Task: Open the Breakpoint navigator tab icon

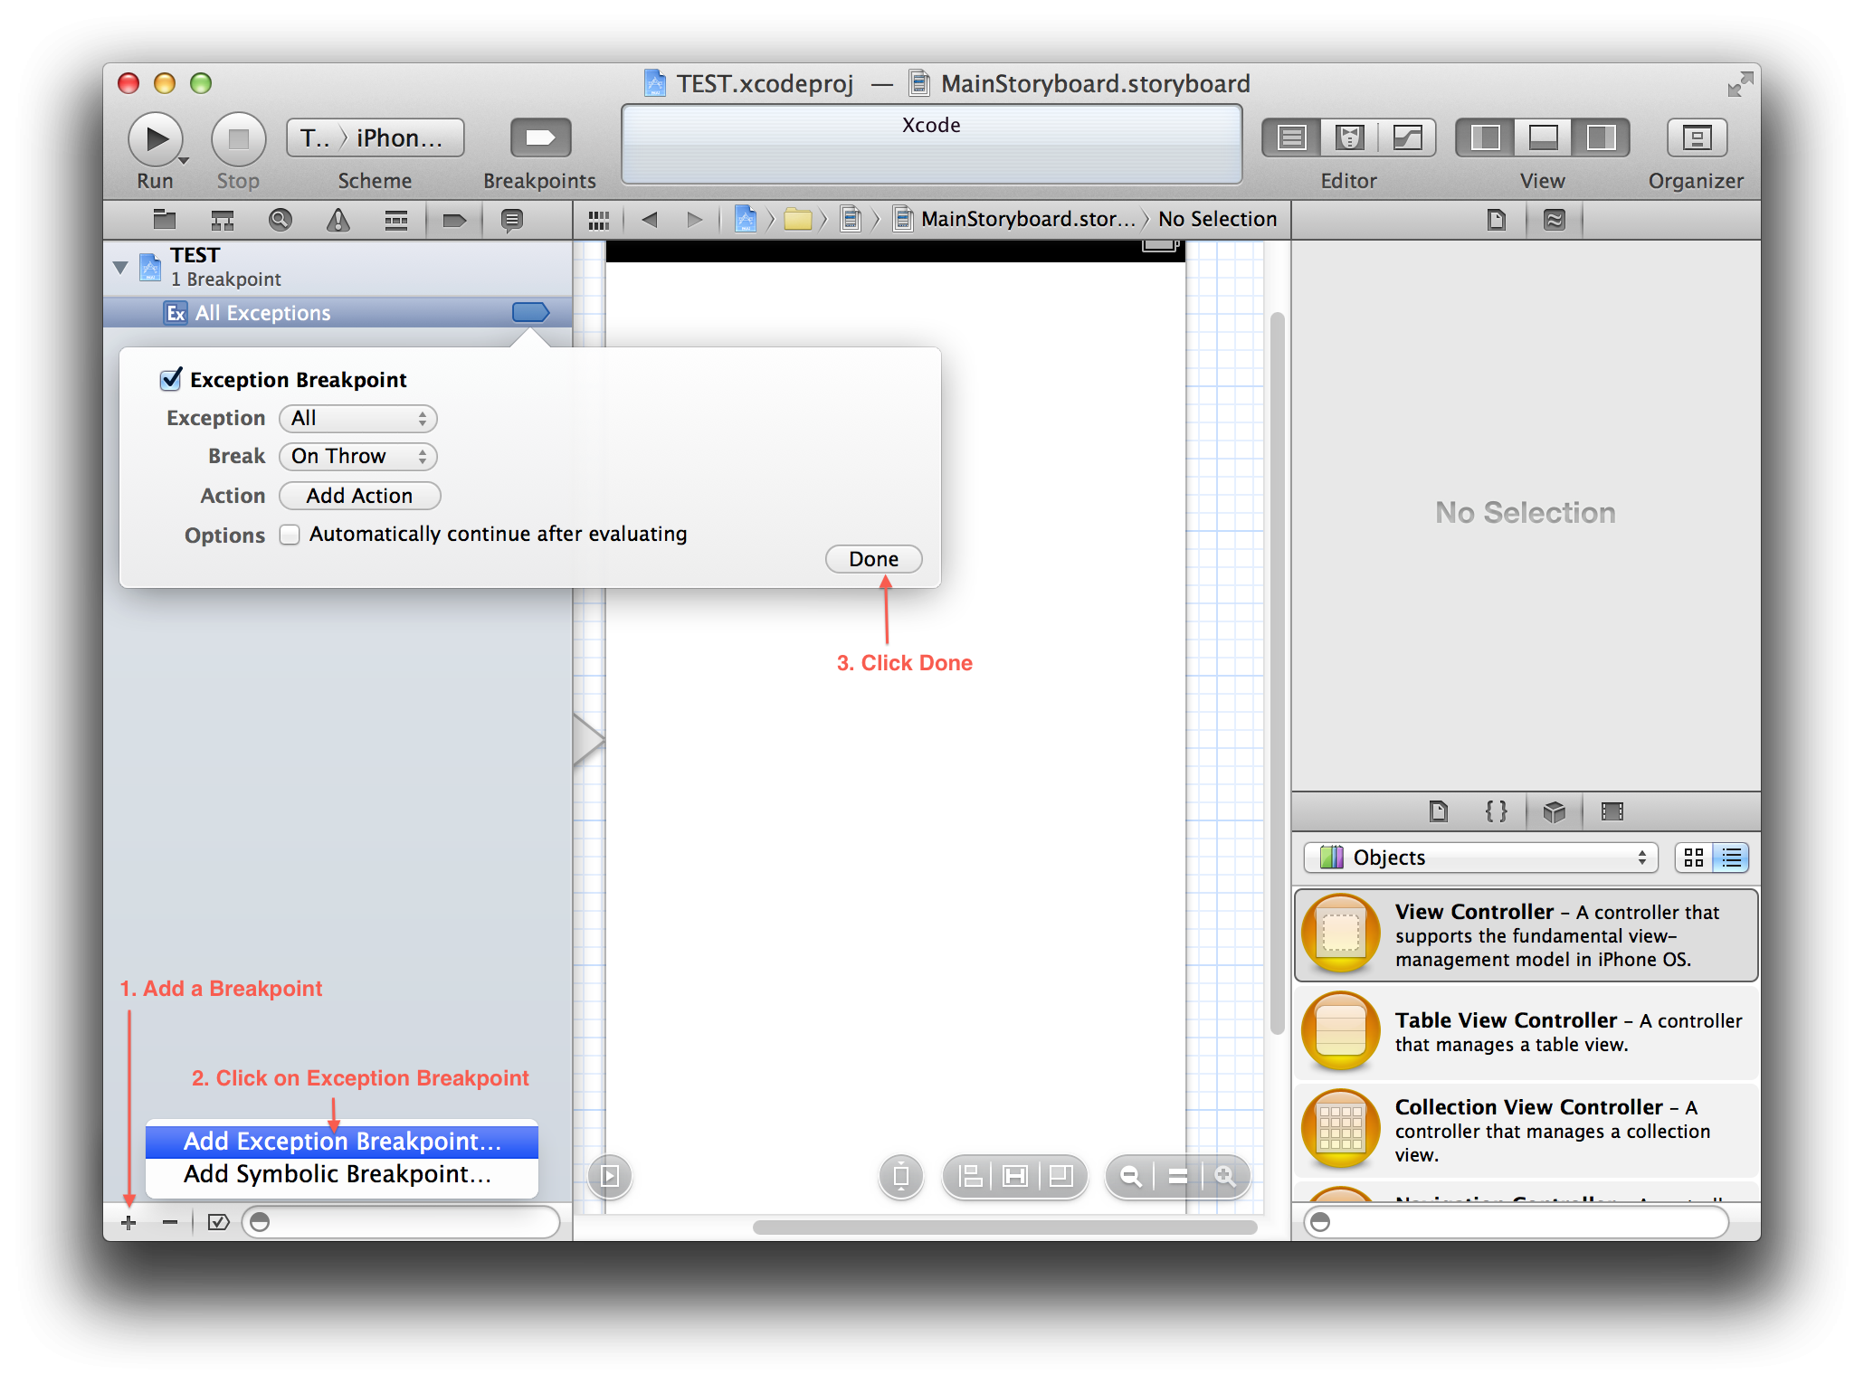Action: point(453,220)
